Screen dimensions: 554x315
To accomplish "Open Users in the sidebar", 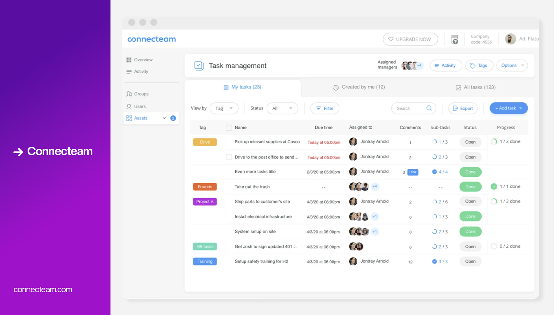I will pos(136,106).
